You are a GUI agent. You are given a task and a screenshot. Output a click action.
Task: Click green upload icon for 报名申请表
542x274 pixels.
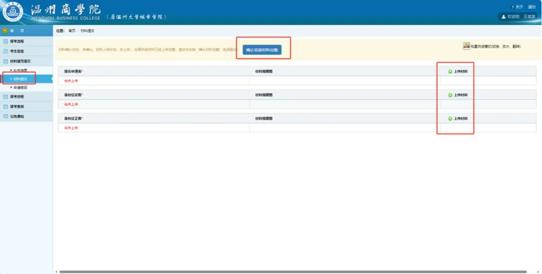(x=450, y=71)
